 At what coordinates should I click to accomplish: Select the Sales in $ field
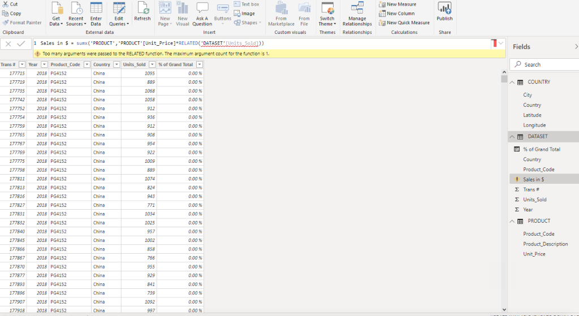533,179
